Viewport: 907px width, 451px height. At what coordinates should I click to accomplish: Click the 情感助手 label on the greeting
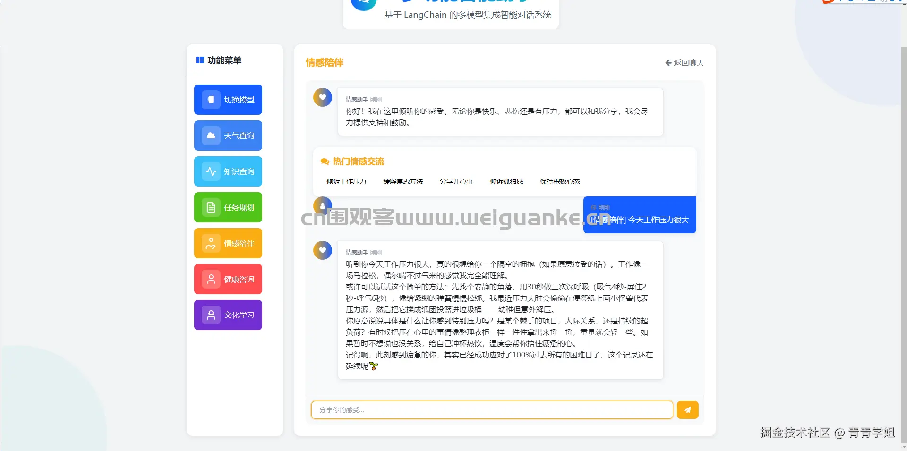357,100
